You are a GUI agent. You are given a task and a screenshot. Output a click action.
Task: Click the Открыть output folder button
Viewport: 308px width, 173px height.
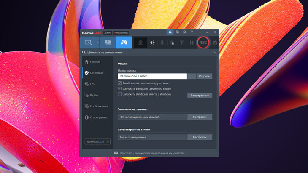click(x=204, y=77)
